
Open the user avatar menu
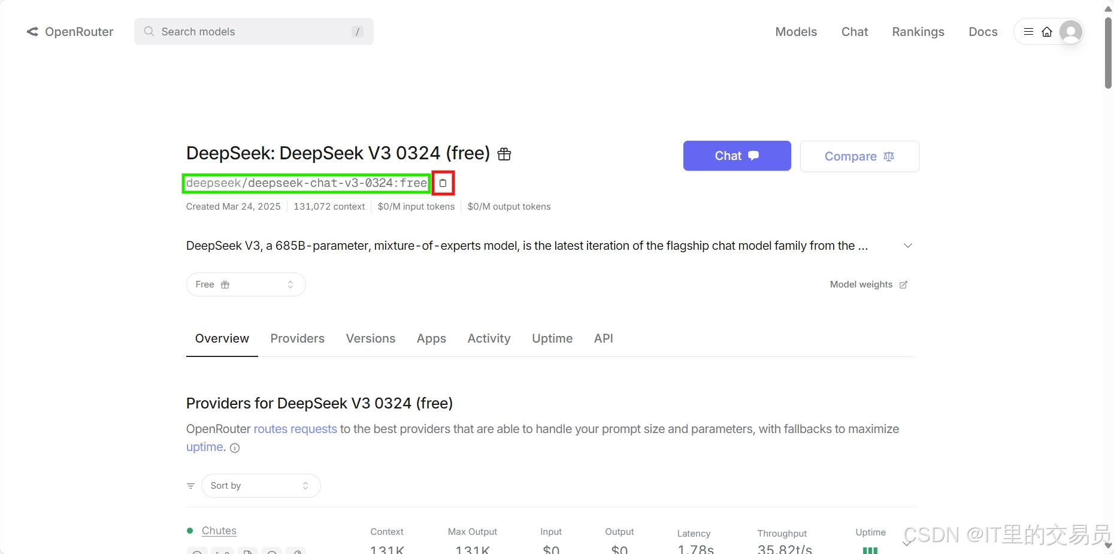[1071, 32]
